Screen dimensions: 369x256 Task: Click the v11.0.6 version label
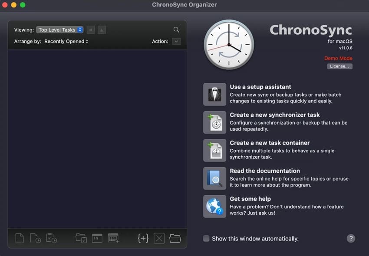point(346,48)
